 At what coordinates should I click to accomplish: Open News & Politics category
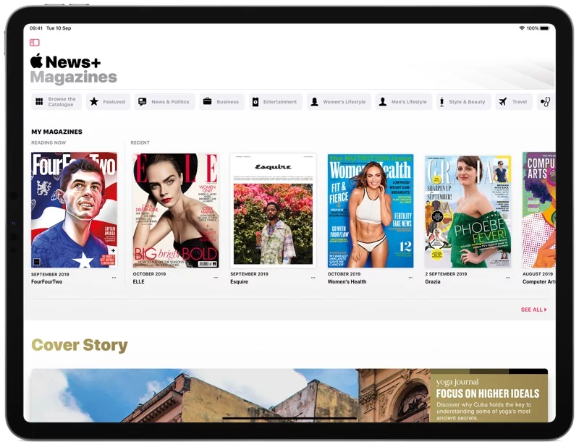tap(165, 101)
